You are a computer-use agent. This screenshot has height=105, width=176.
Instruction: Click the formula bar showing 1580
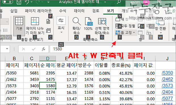[x=113, y=49]
